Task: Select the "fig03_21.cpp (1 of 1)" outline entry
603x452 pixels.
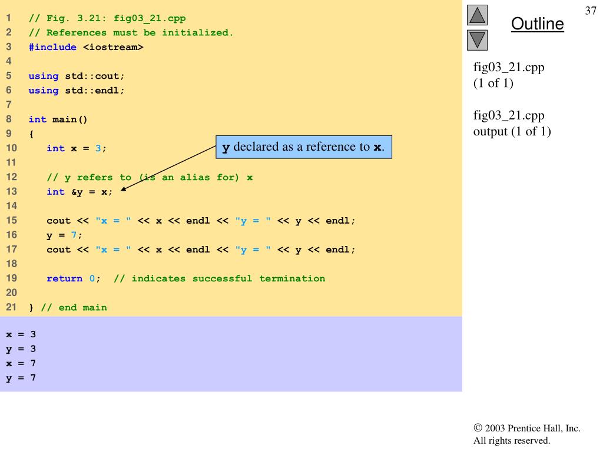Action: pyautogui.click(x=509, y=75)
